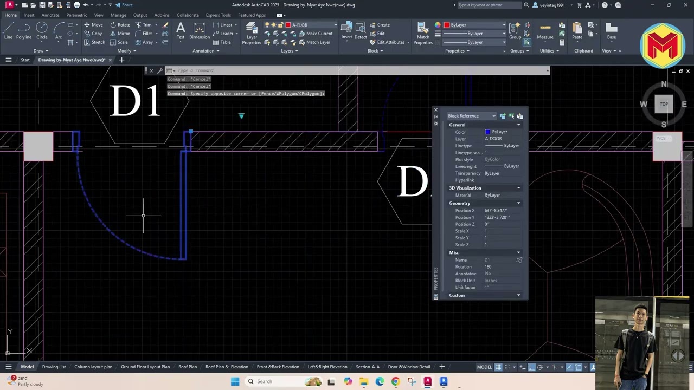The width and height of the screenshot is (694, 390).
Task: Toggle PICKADD in Properties palette
Action: click(503, 116)
